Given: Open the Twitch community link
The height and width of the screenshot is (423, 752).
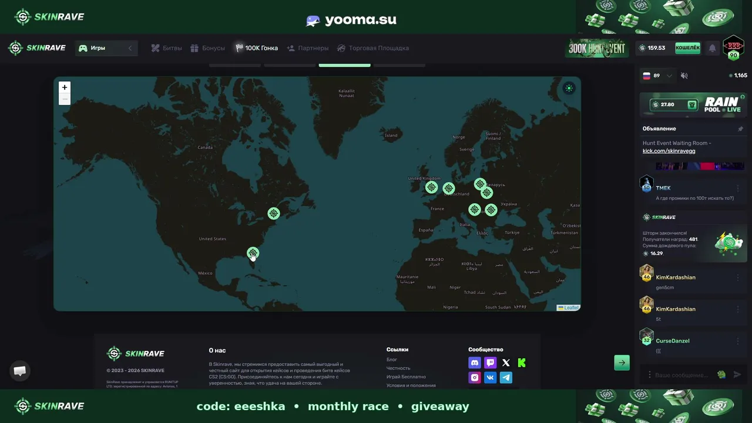Looking at the screenshot, I should tap(491, 363).
